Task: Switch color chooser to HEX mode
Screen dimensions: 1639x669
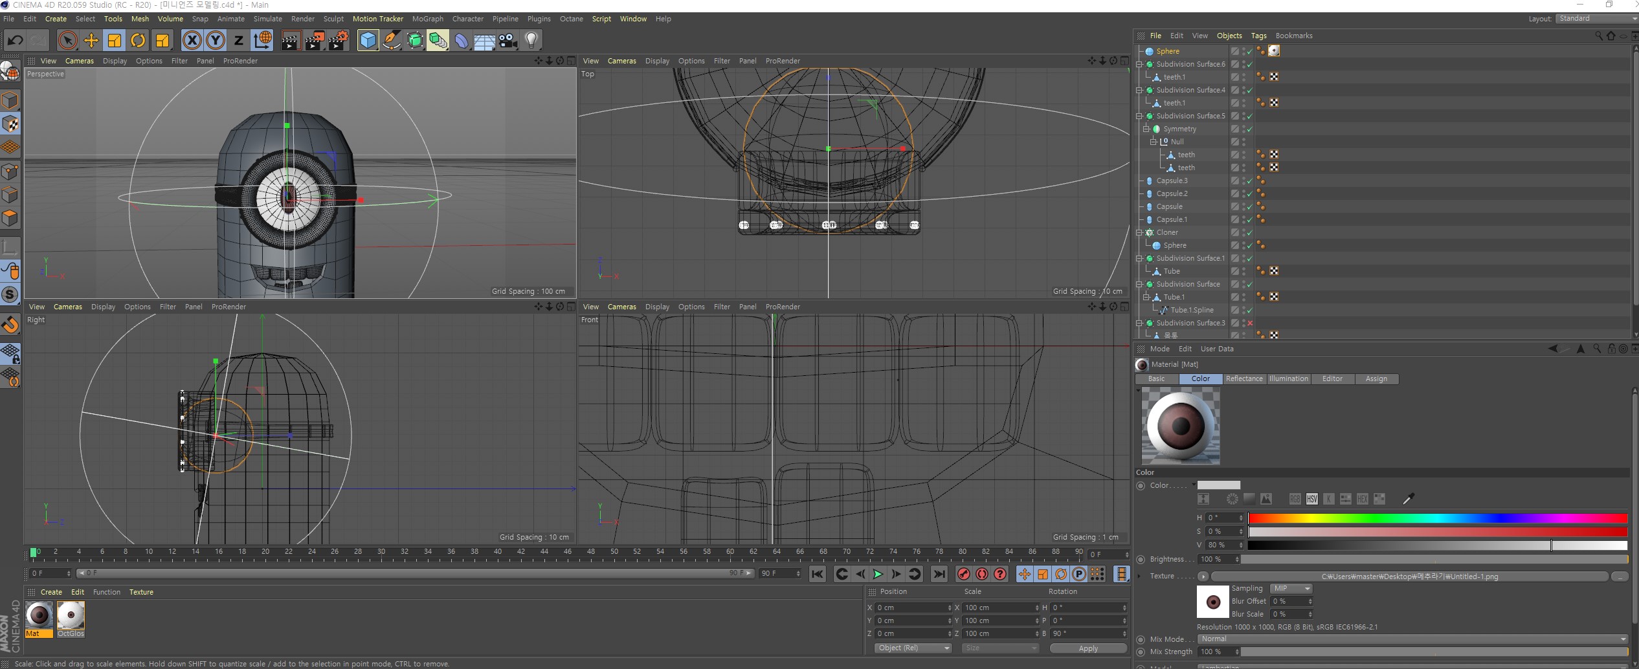Action: click(x=1363, y=499)
